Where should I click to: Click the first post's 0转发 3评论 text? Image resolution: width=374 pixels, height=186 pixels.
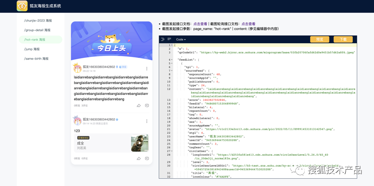pos(81,106)
